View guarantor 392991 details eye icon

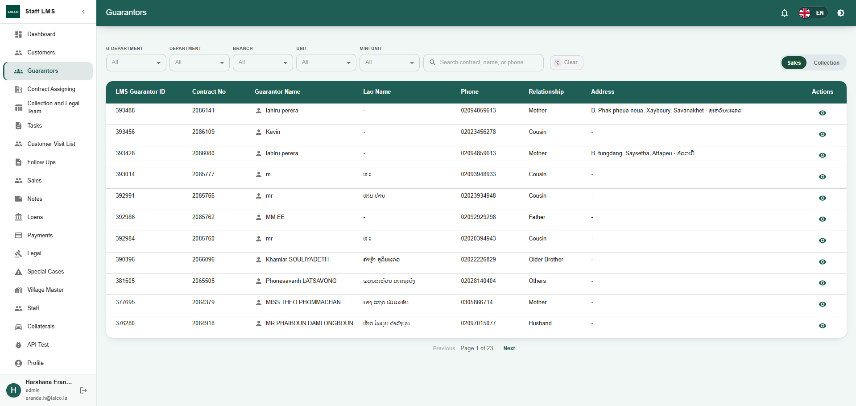pos(823,198)
